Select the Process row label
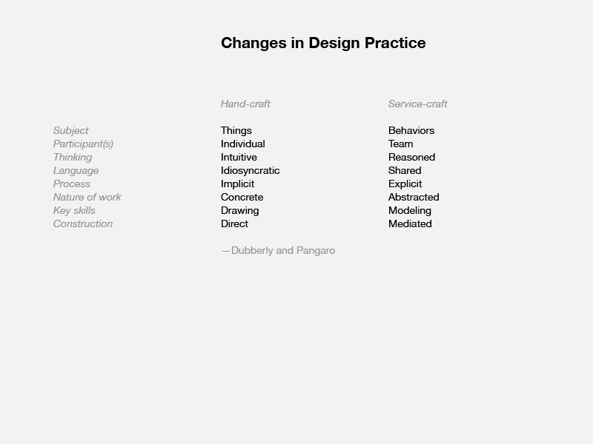Image resolution: width=593 pixels, height=444 pixels. pos(72,184)
